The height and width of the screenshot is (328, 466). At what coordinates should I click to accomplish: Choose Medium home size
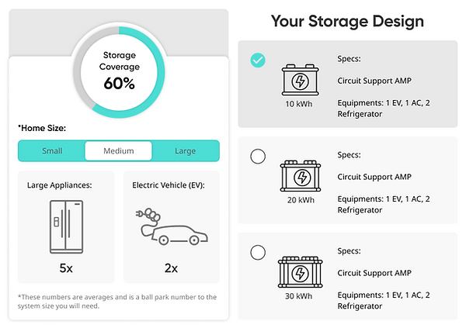(x=119, y=150)
